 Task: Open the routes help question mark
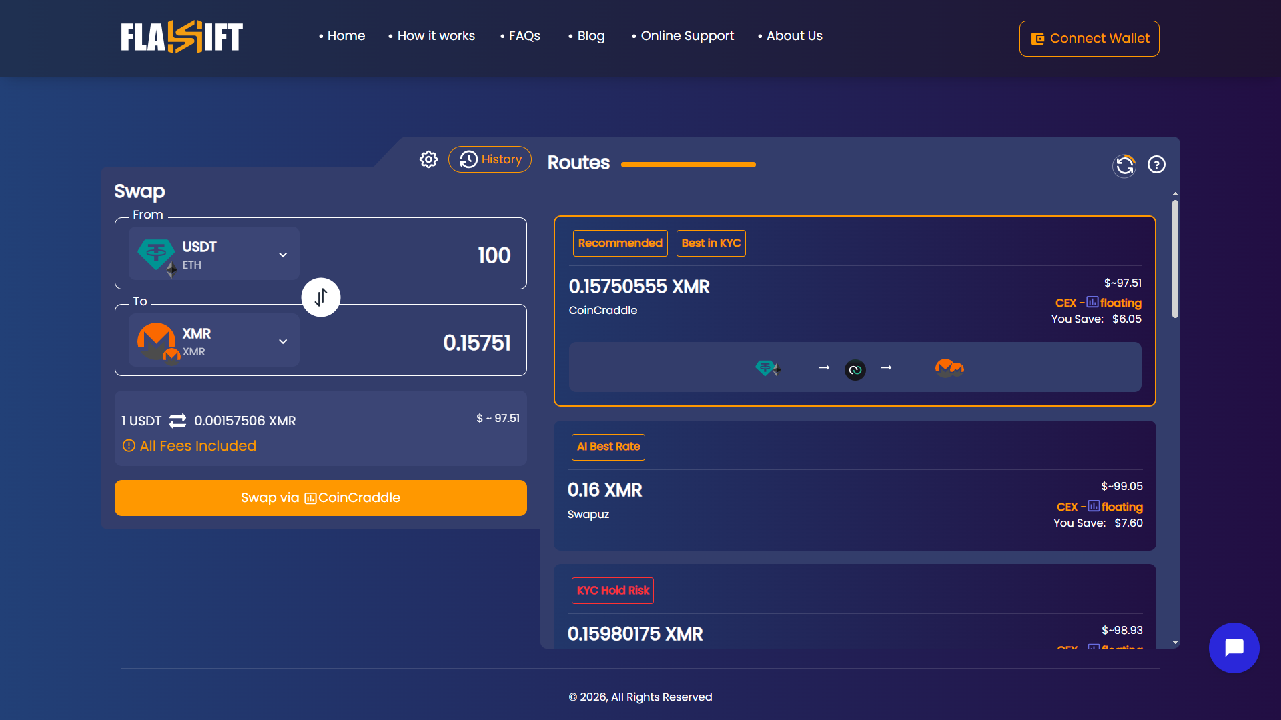[x=1156, y=165]
